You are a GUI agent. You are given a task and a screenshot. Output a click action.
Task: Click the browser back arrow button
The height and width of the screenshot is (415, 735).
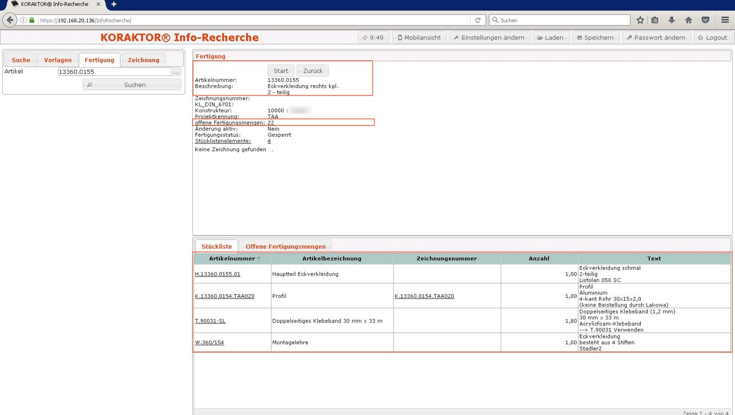pos(10,20)
